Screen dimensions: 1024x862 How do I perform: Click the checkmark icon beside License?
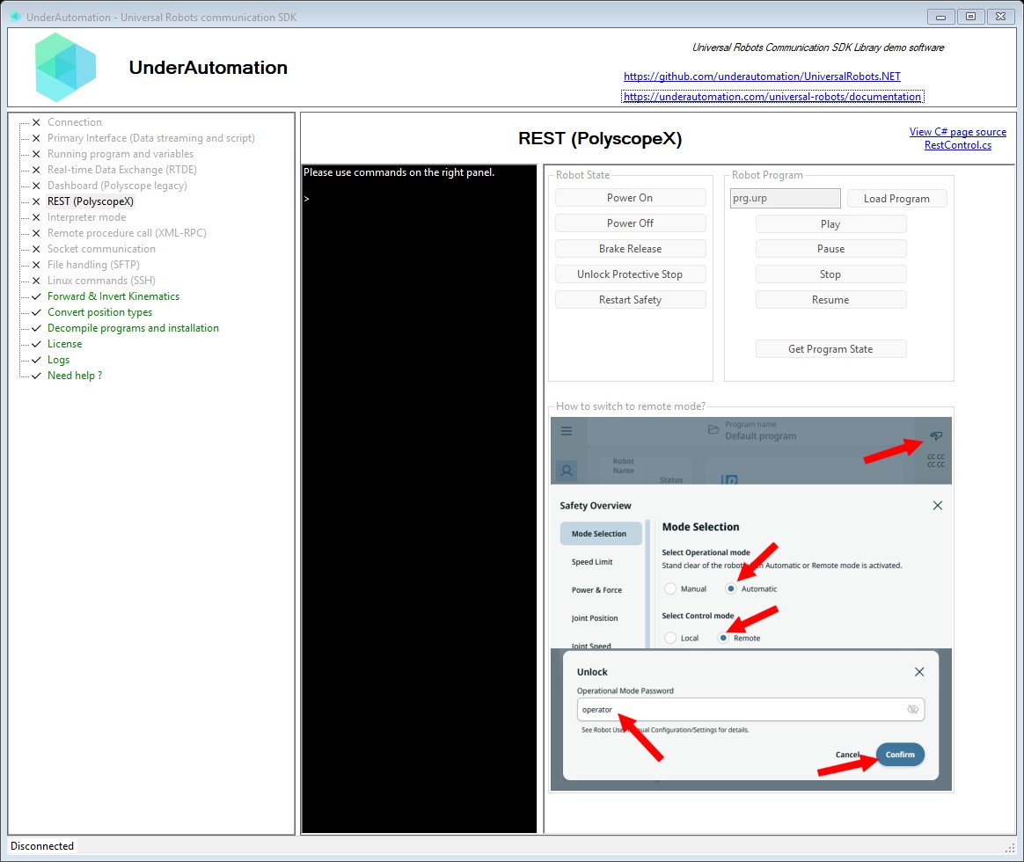click(37, 344)
